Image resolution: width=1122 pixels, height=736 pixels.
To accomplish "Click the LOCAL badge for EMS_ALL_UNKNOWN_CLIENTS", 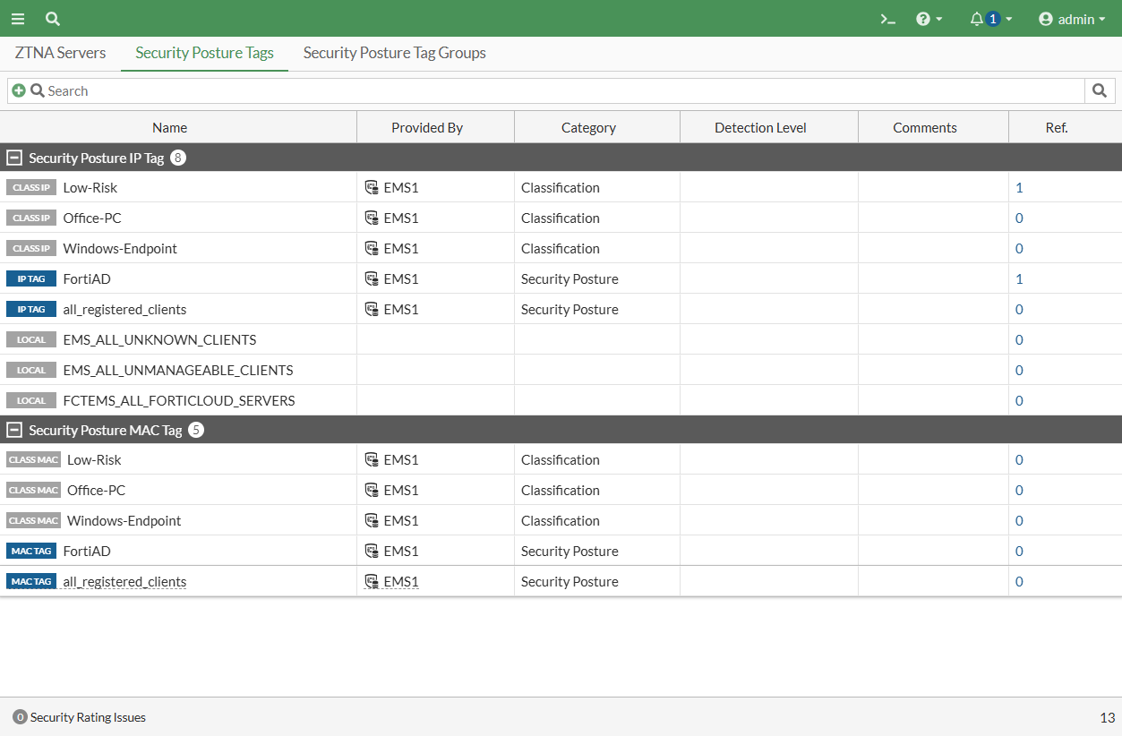I will (31, 340).
